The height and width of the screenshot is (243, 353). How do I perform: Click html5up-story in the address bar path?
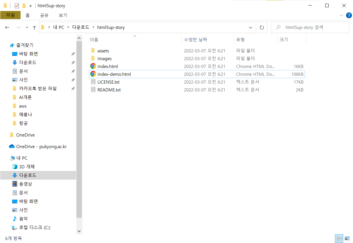coord(111,27)
